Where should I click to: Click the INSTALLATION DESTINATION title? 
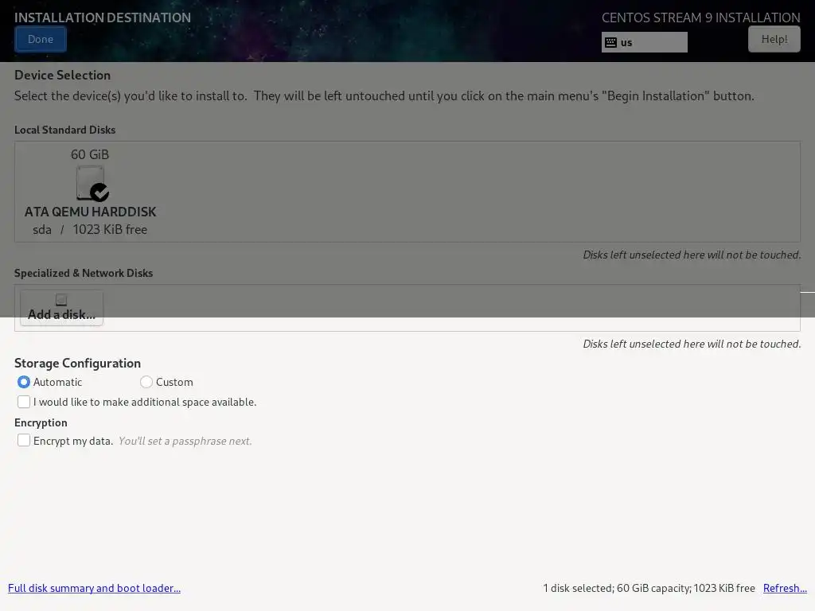(x=103, y=18)
